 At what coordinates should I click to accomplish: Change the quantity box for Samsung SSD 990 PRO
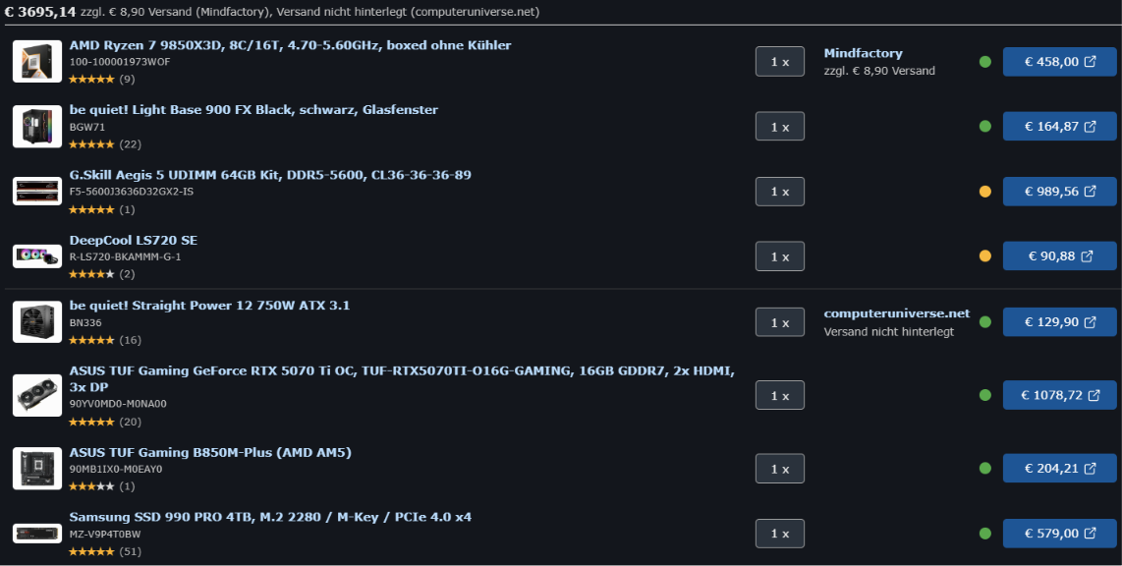coord(780,534)
